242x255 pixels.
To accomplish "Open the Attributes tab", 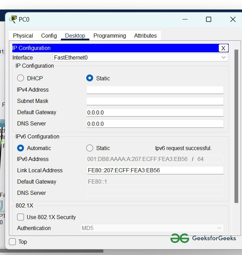I will point(145,36).
